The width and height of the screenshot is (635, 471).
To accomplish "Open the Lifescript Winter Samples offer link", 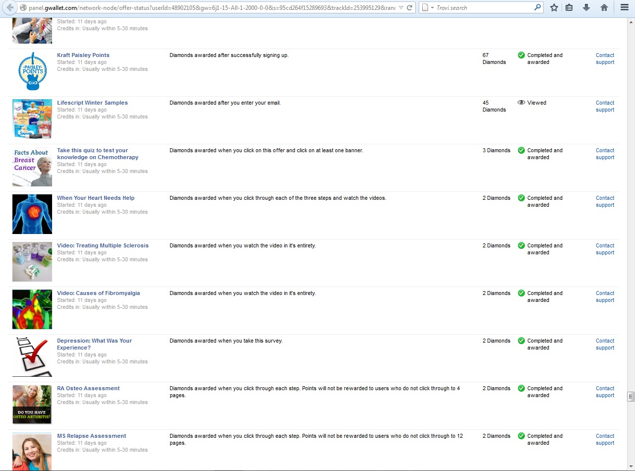I will (92, 103).
